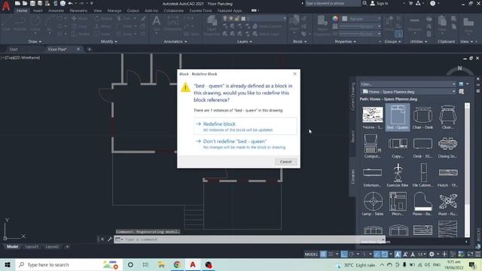Select the Circle tool in Draw panel
The image size is (482, 271).
click(35, 23)
